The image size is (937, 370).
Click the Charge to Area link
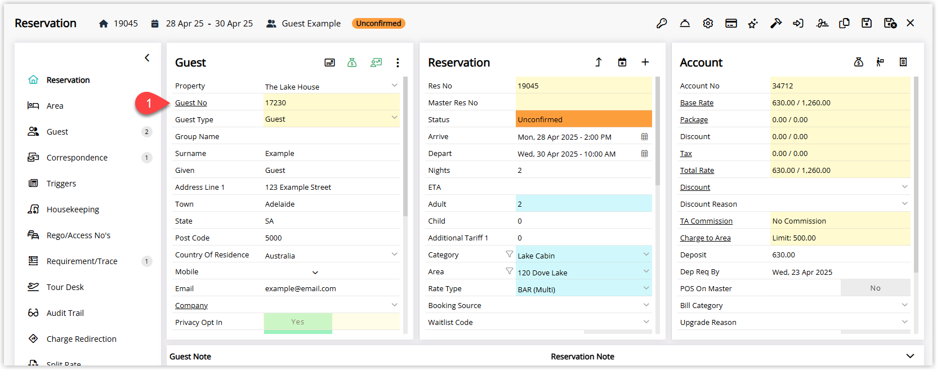click(706, 238)
